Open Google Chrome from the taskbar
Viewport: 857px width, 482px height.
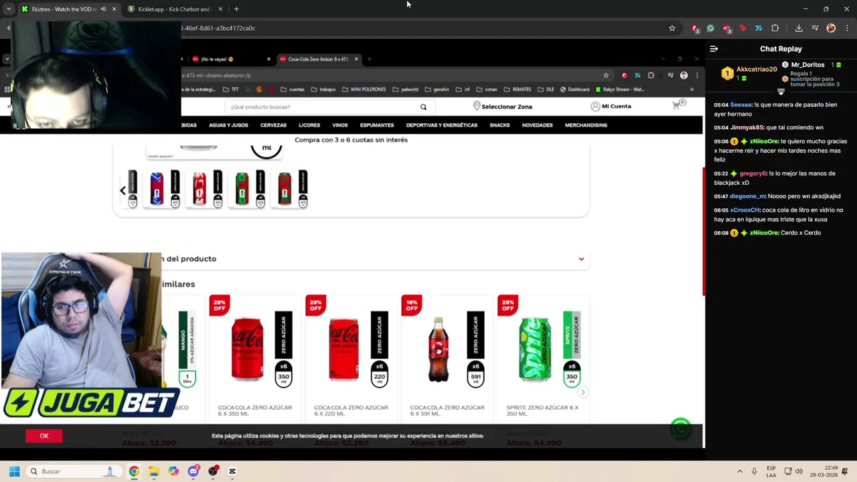pyautogui.click(x=134, y=471)
